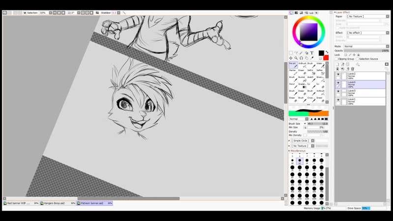This screenshot has width=393, height=221.
Task: Enable the Clipping Group checkbox
Action: [x=337, y=59]
